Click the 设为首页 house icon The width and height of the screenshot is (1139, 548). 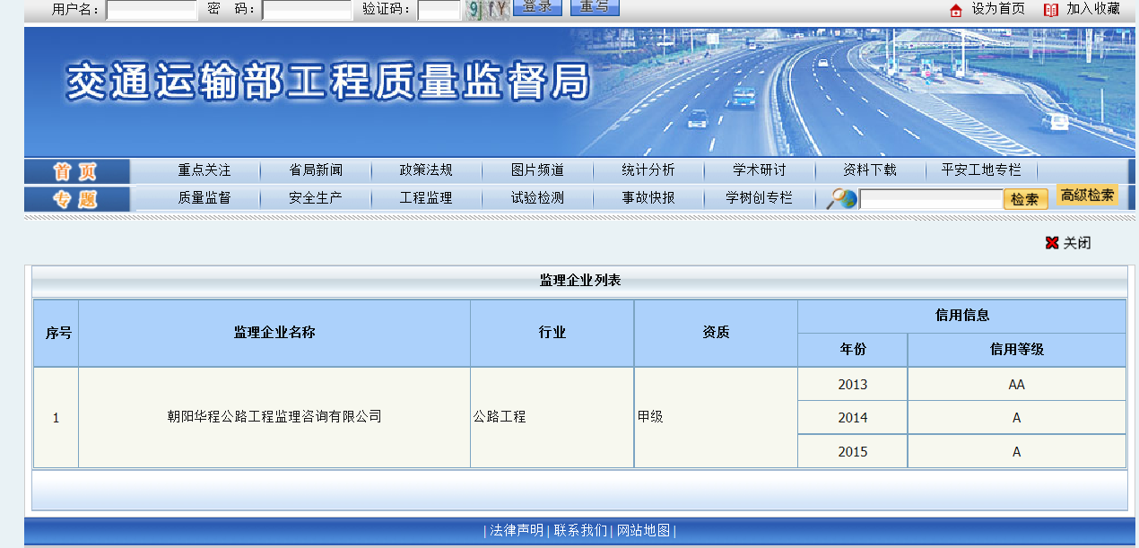coord(955,10)
